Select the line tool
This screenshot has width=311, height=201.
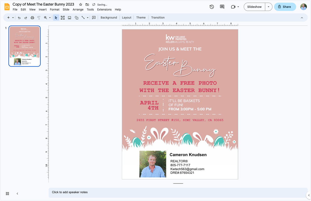coord(83,18)
